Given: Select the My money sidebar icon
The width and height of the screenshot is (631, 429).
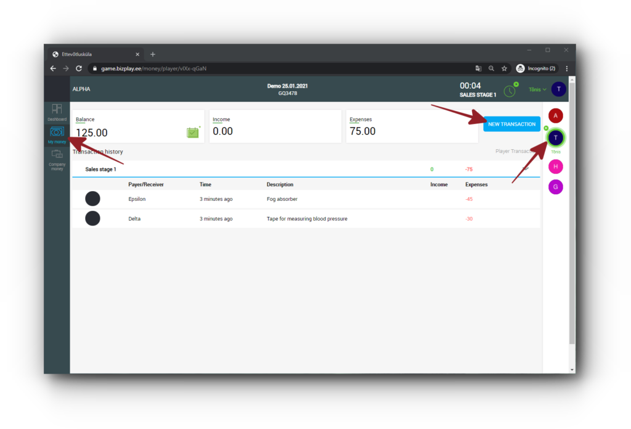Looking at the screenshot, I should click(x=57, y=134).
